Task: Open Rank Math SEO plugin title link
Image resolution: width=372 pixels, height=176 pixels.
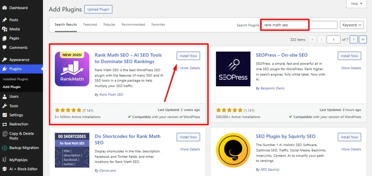Action: coord(128,58)
